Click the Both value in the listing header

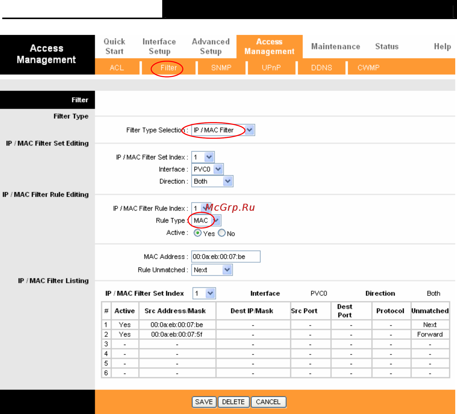[433, 293]
